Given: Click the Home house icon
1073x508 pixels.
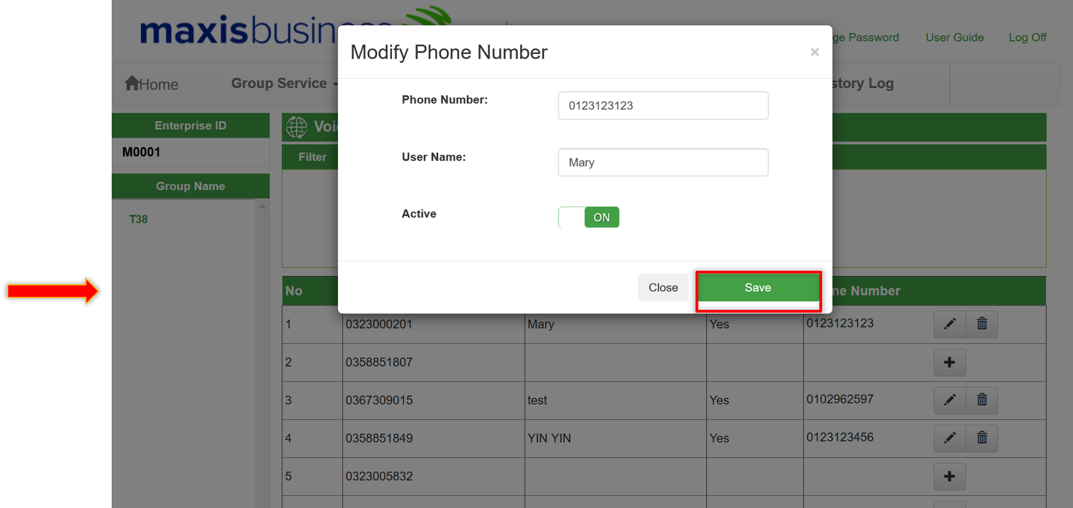Looking at the screenshot, I should click(132, 83).
